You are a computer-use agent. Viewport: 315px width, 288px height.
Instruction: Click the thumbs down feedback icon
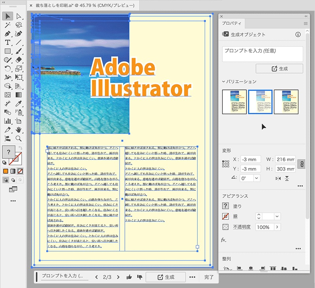pos(140,277)
